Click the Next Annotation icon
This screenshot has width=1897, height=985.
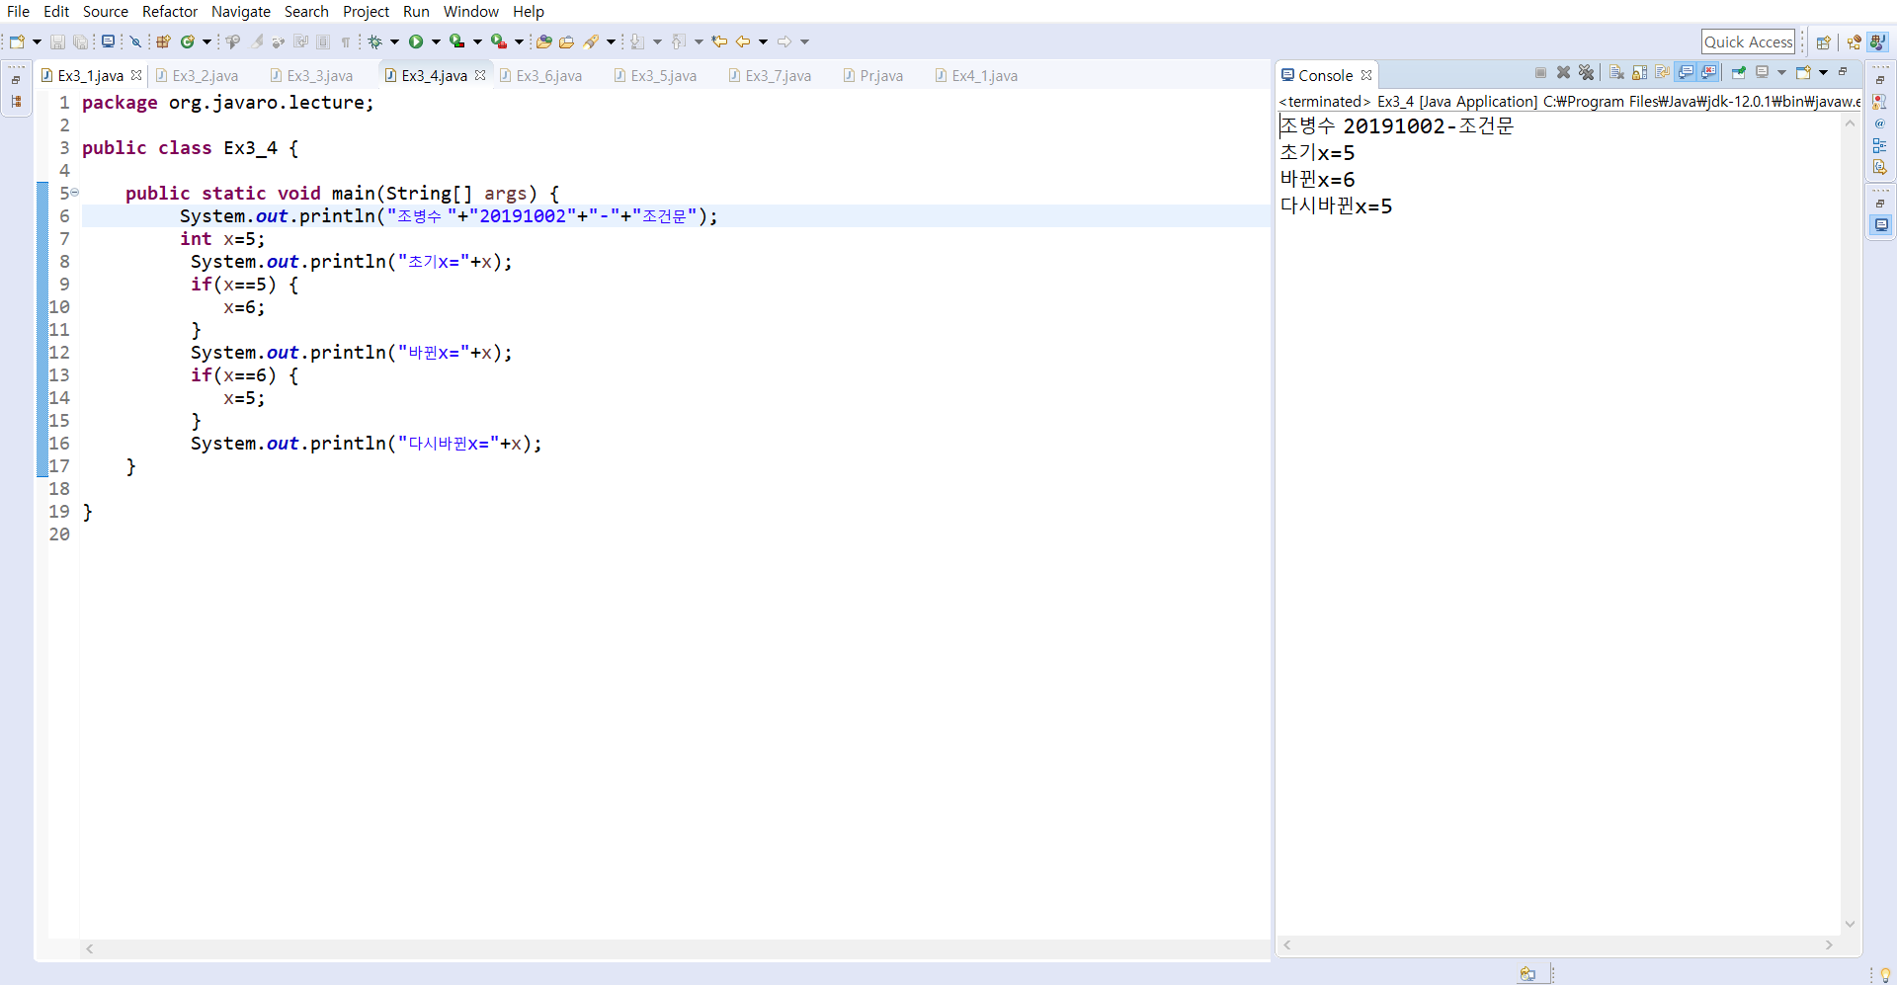(637, 41)
